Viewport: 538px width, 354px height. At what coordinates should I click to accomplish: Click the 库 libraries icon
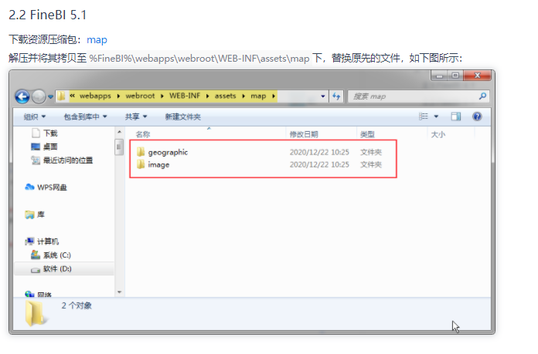[x=30, y=214]
